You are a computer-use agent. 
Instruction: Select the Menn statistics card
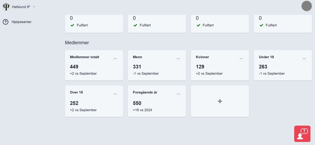point(157,67)
